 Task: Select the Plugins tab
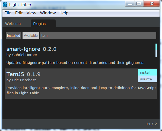pyautogui.click(x=43, y=24)
